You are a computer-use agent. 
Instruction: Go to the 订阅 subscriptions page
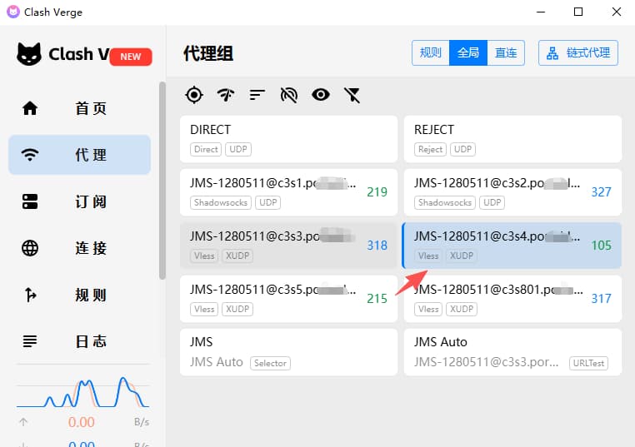click(x=80, y=201)
